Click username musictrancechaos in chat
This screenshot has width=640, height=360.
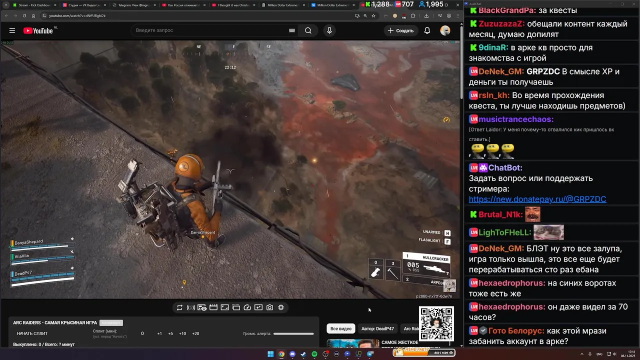tap(516, 119)
